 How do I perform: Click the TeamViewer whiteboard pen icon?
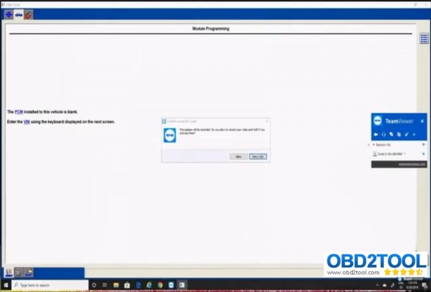[406, 134]
